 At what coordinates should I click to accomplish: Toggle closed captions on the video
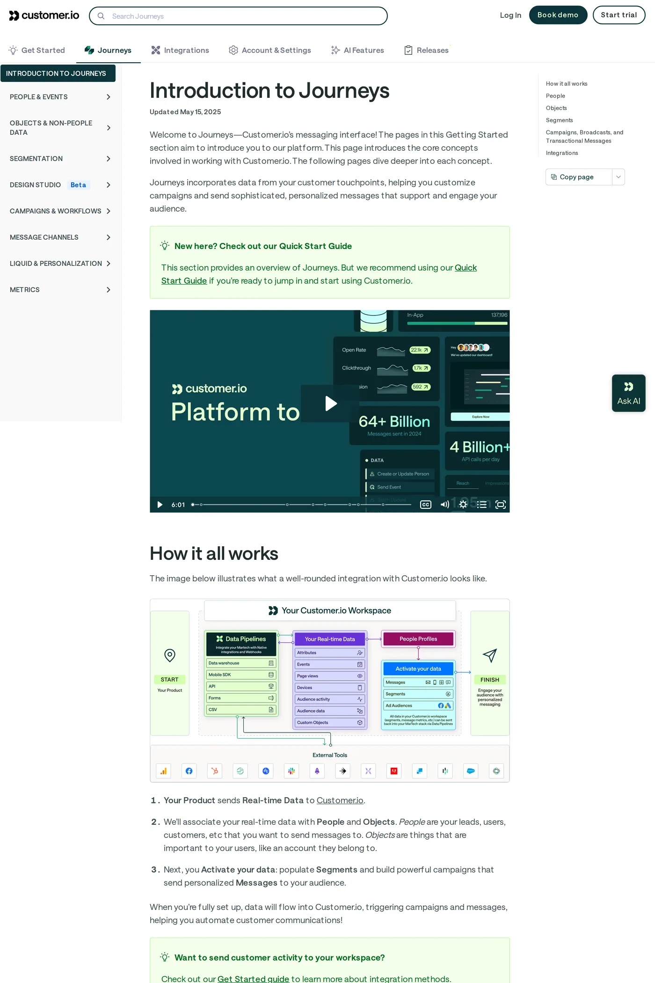[x=426, y=505]
